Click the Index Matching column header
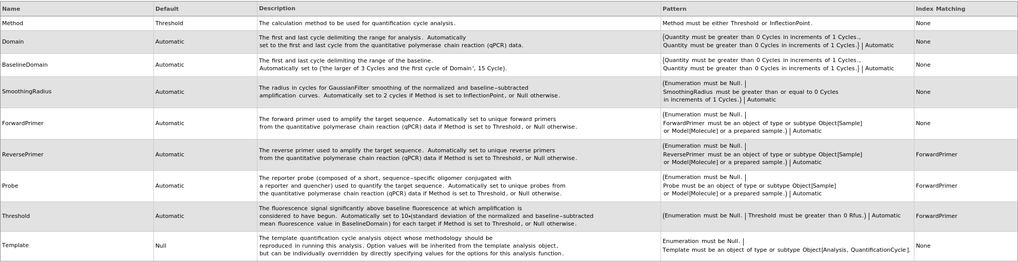Image resolution: width=1018 pixels, height=262 pixels. coord(941,9)
